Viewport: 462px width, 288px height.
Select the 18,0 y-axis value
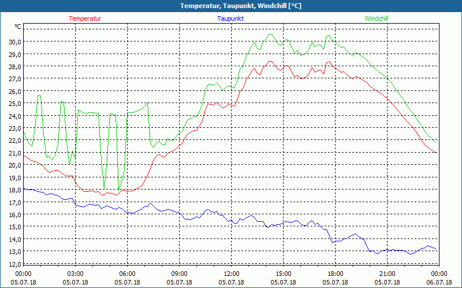15,190
